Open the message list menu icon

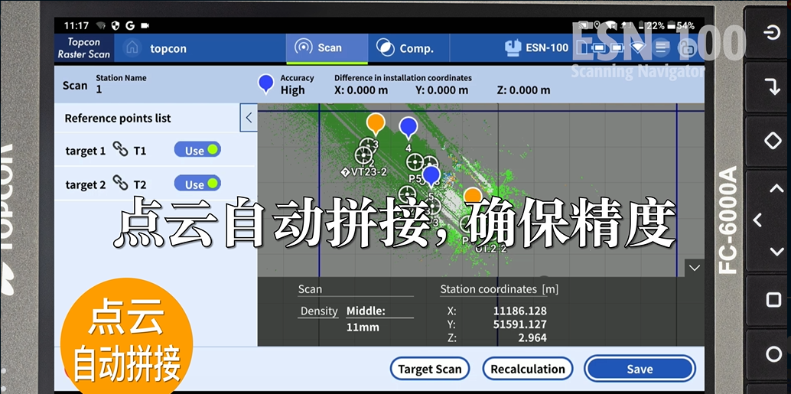tap(662, 48)
